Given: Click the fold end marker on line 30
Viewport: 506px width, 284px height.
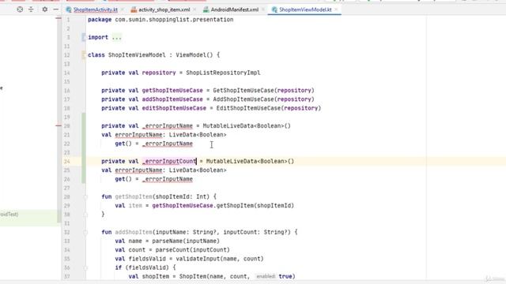Looking at the screenshot, I should pos(85,215).
